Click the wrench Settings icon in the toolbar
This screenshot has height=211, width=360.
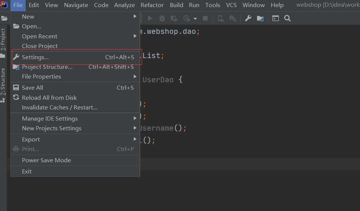pyautogui.click(x=248, y=18)
